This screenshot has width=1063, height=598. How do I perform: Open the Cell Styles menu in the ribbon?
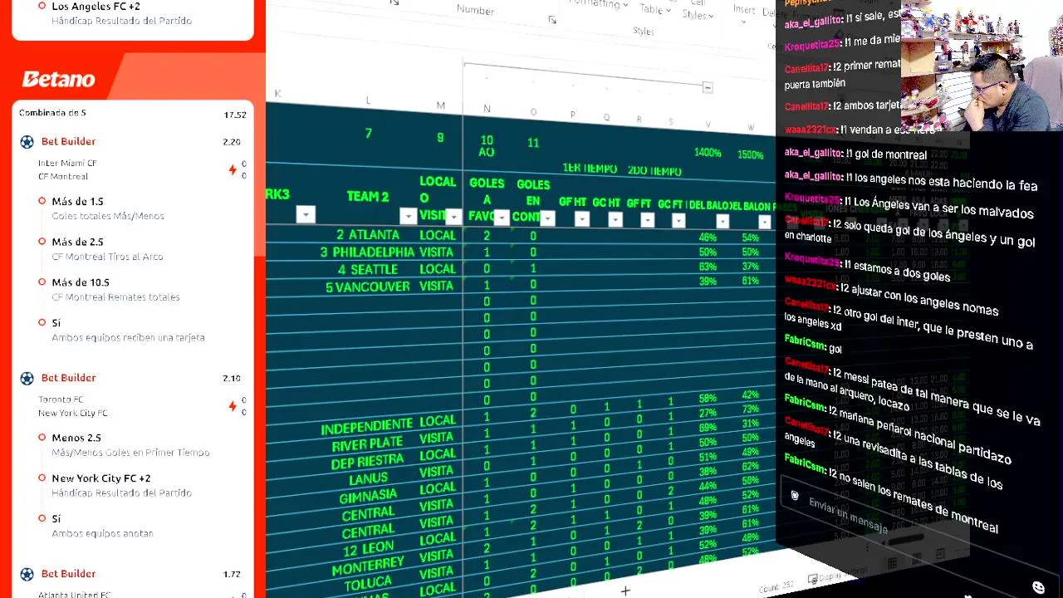click(x=698, y=10)
